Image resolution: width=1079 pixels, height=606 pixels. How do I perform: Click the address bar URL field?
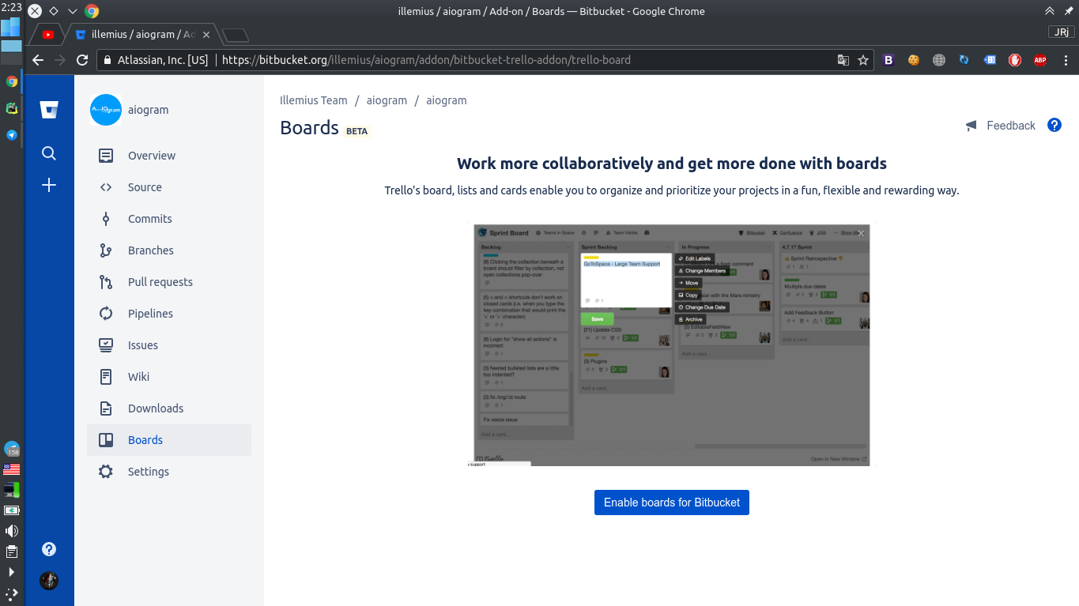click(486, 60)
